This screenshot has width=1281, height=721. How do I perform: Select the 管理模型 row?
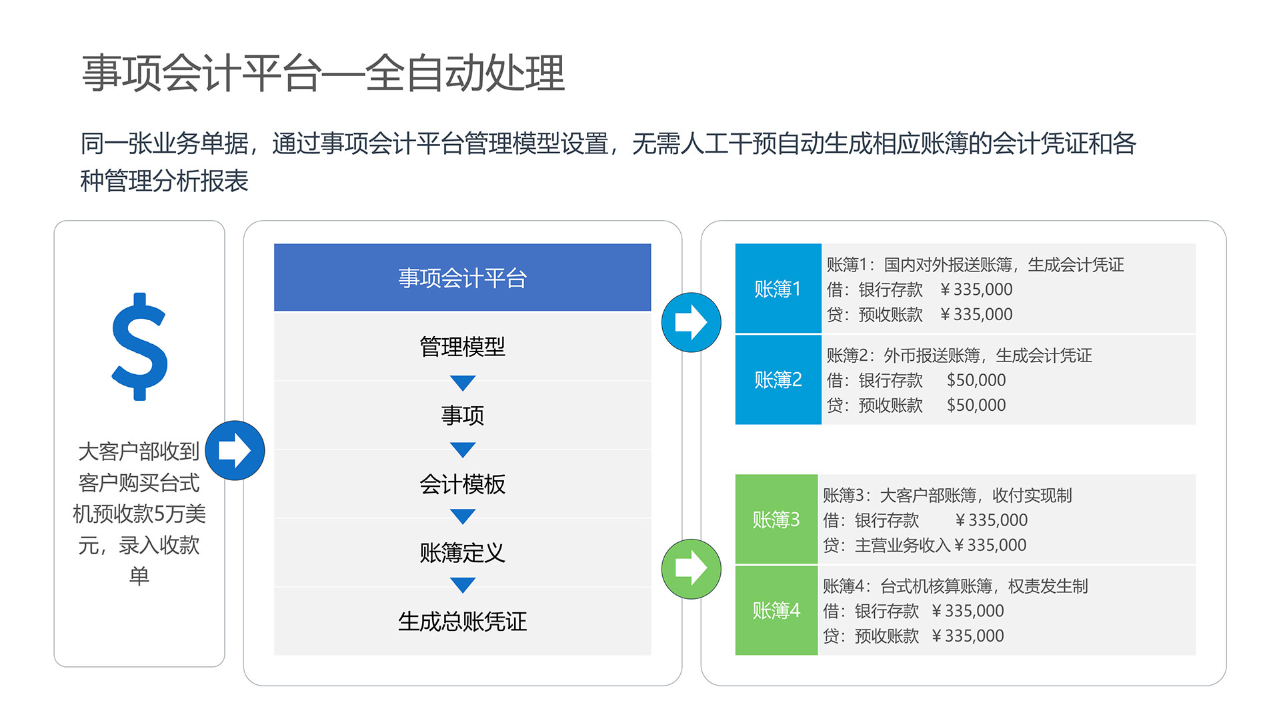click(x=462, y=346)
